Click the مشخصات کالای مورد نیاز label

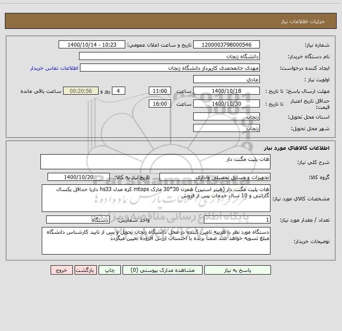click(301, 199)
